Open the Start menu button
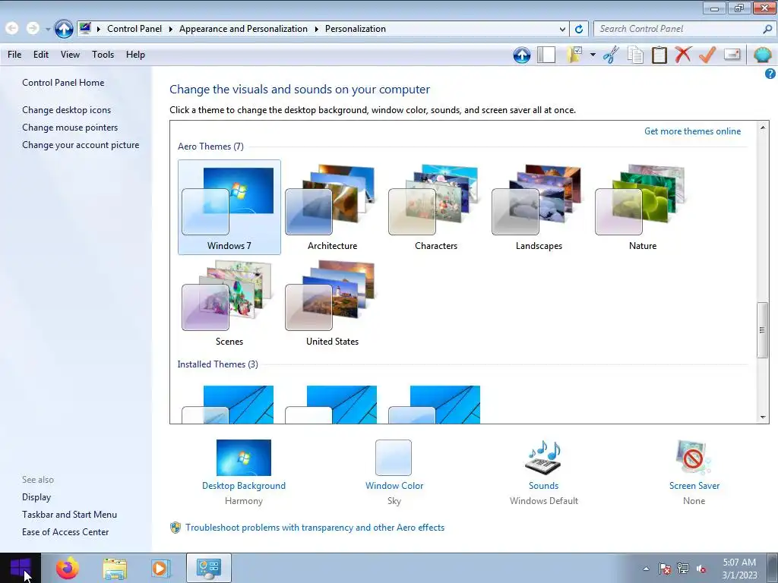The image size is (778, 583). 21,568
